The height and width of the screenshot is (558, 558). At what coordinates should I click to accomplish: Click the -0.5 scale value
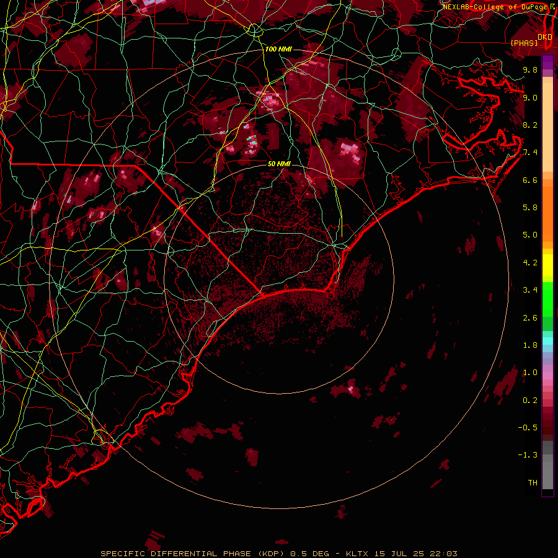pyautogui.click(x=528, y=427)
